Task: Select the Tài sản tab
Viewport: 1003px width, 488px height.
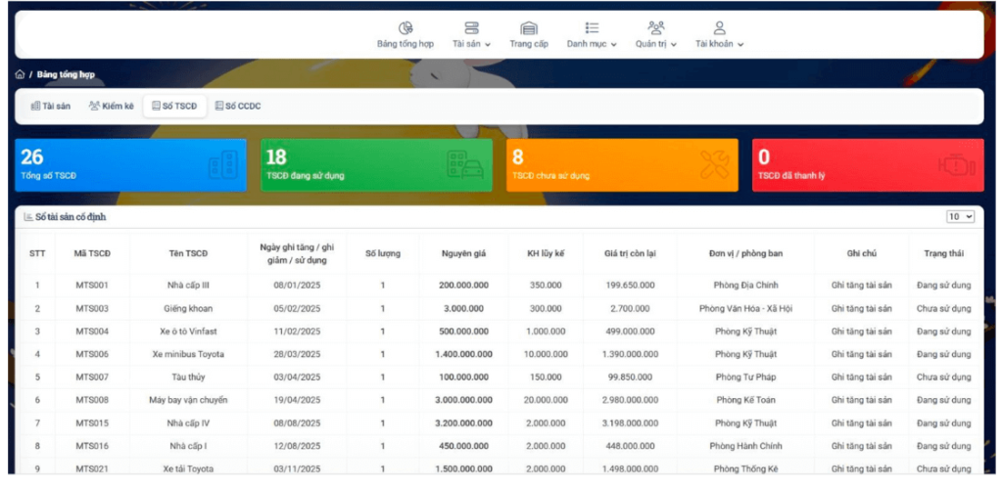Action: tap(51, 106)
